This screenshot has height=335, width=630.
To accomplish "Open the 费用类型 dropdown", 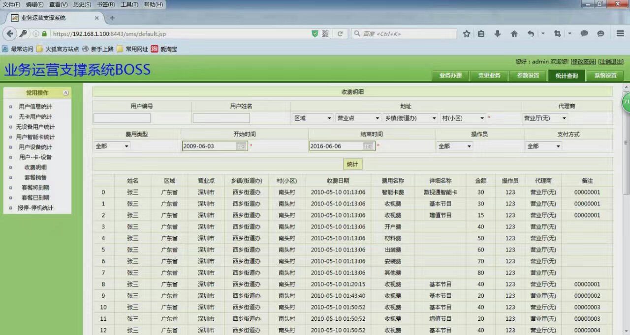I will (x=112, y=146).
